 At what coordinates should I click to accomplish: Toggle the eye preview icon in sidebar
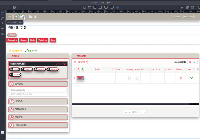(x=2, y=34)
